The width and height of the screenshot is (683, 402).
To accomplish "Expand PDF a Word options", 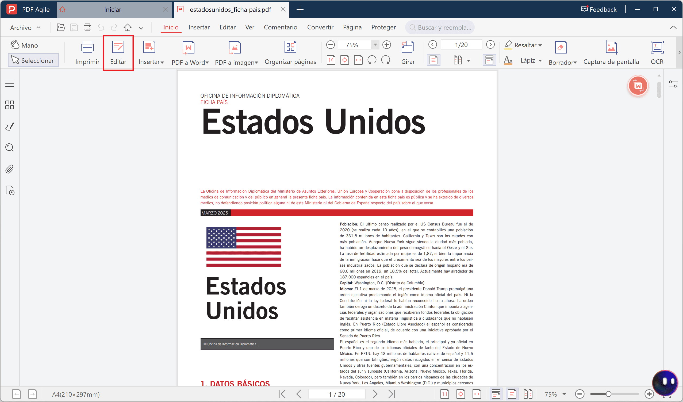I will coord(207,63).
